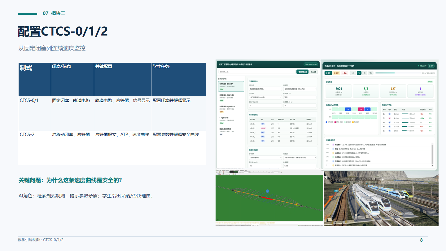The width and height of the screenshot is (446, 251).
Task: Click the red stop icon in SUMO toolbar
Action: [x=223, y=172]
